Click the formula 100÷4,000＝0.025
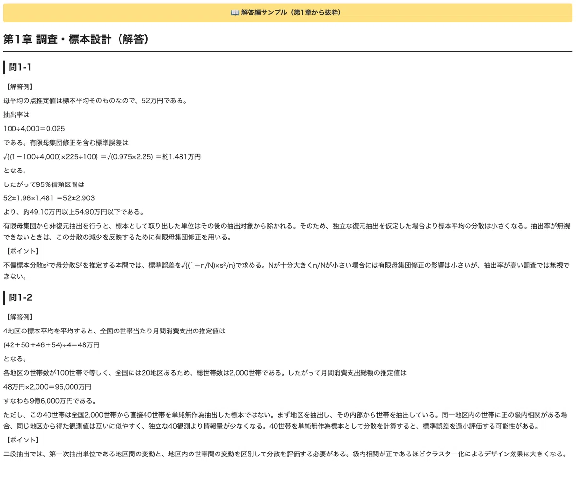The height and width of the screenshot is (479, 576). (x=34, y=129)
